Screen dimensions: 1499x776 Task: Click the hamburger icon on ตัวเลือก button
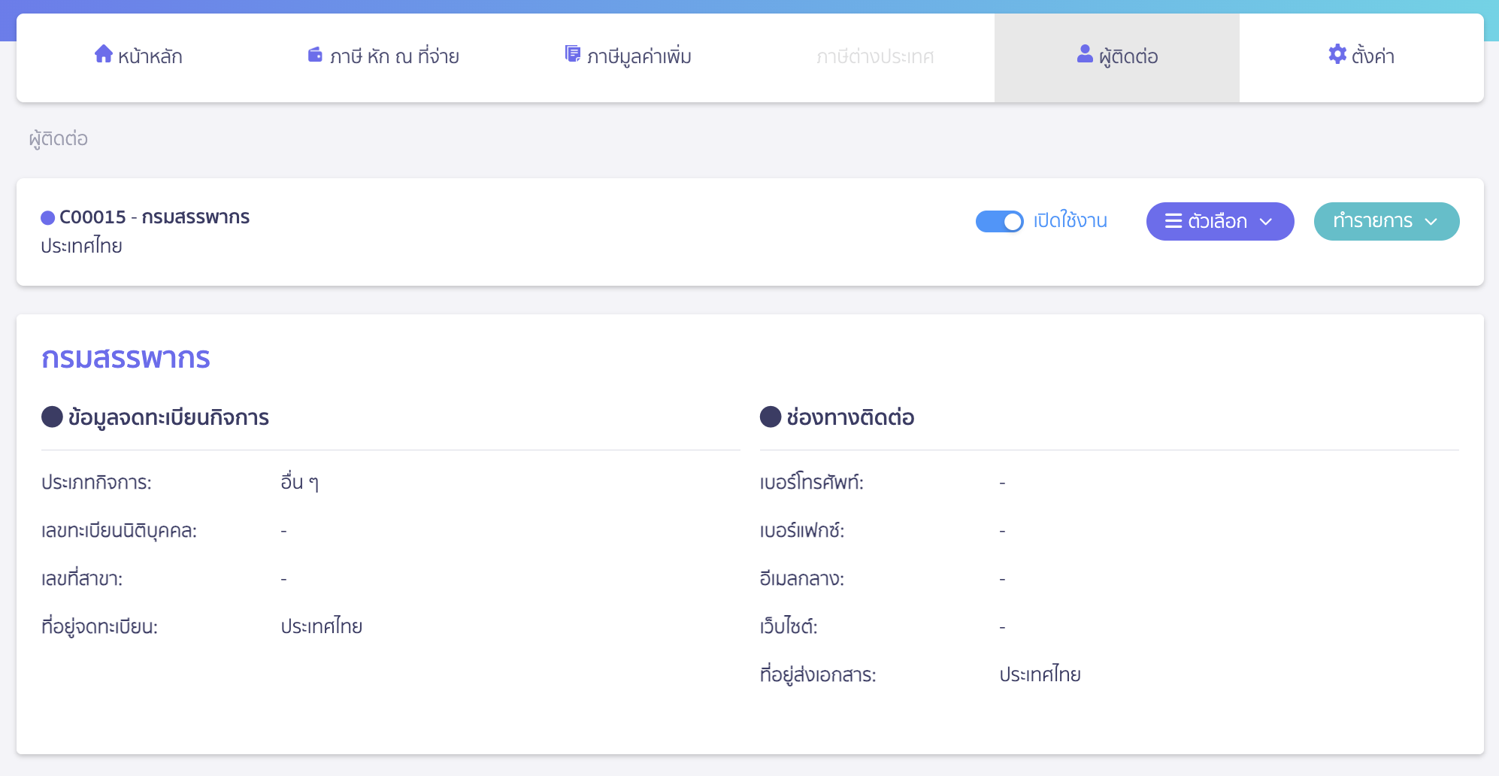(x=1173, y=221)
